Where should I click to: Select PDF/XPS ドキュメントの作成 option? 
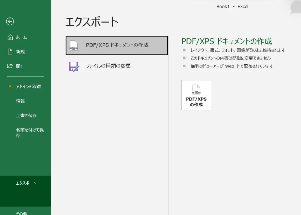(117, 45)
